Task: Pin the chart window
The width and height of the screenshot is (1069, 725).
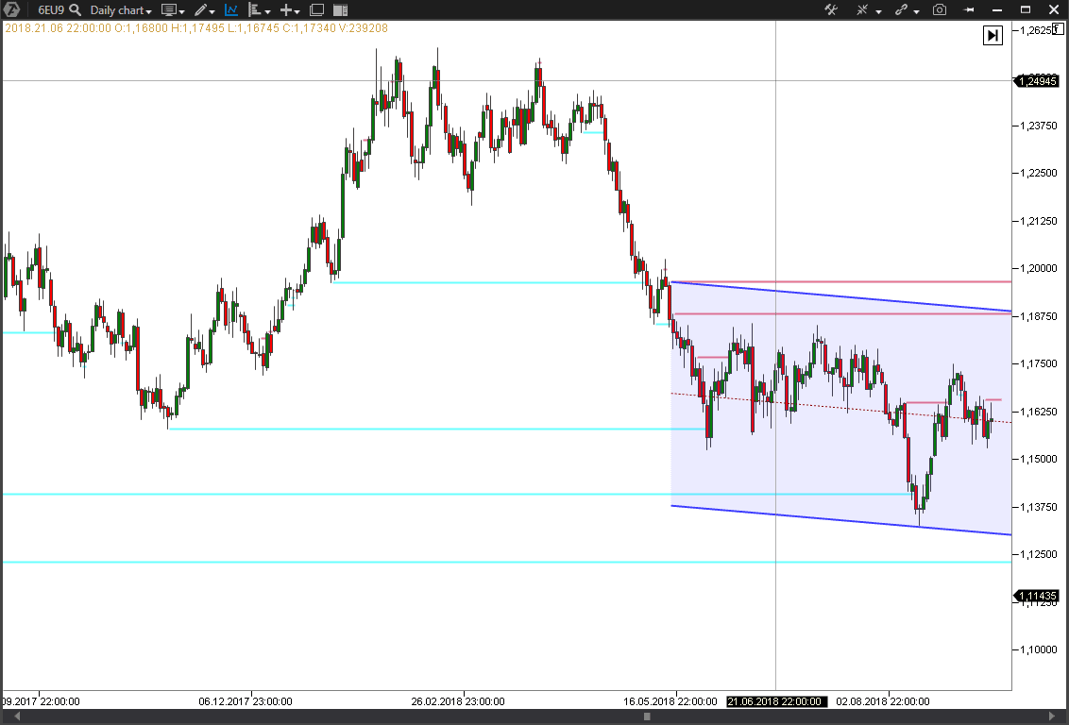Action: (969, 10)
